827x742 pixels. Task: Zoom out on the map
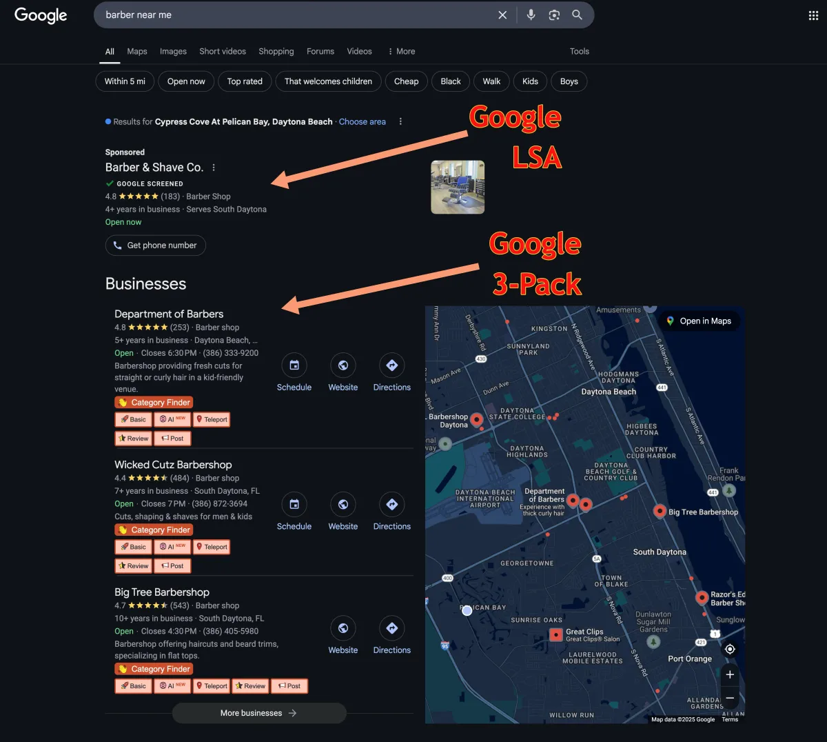click(730, 698)
